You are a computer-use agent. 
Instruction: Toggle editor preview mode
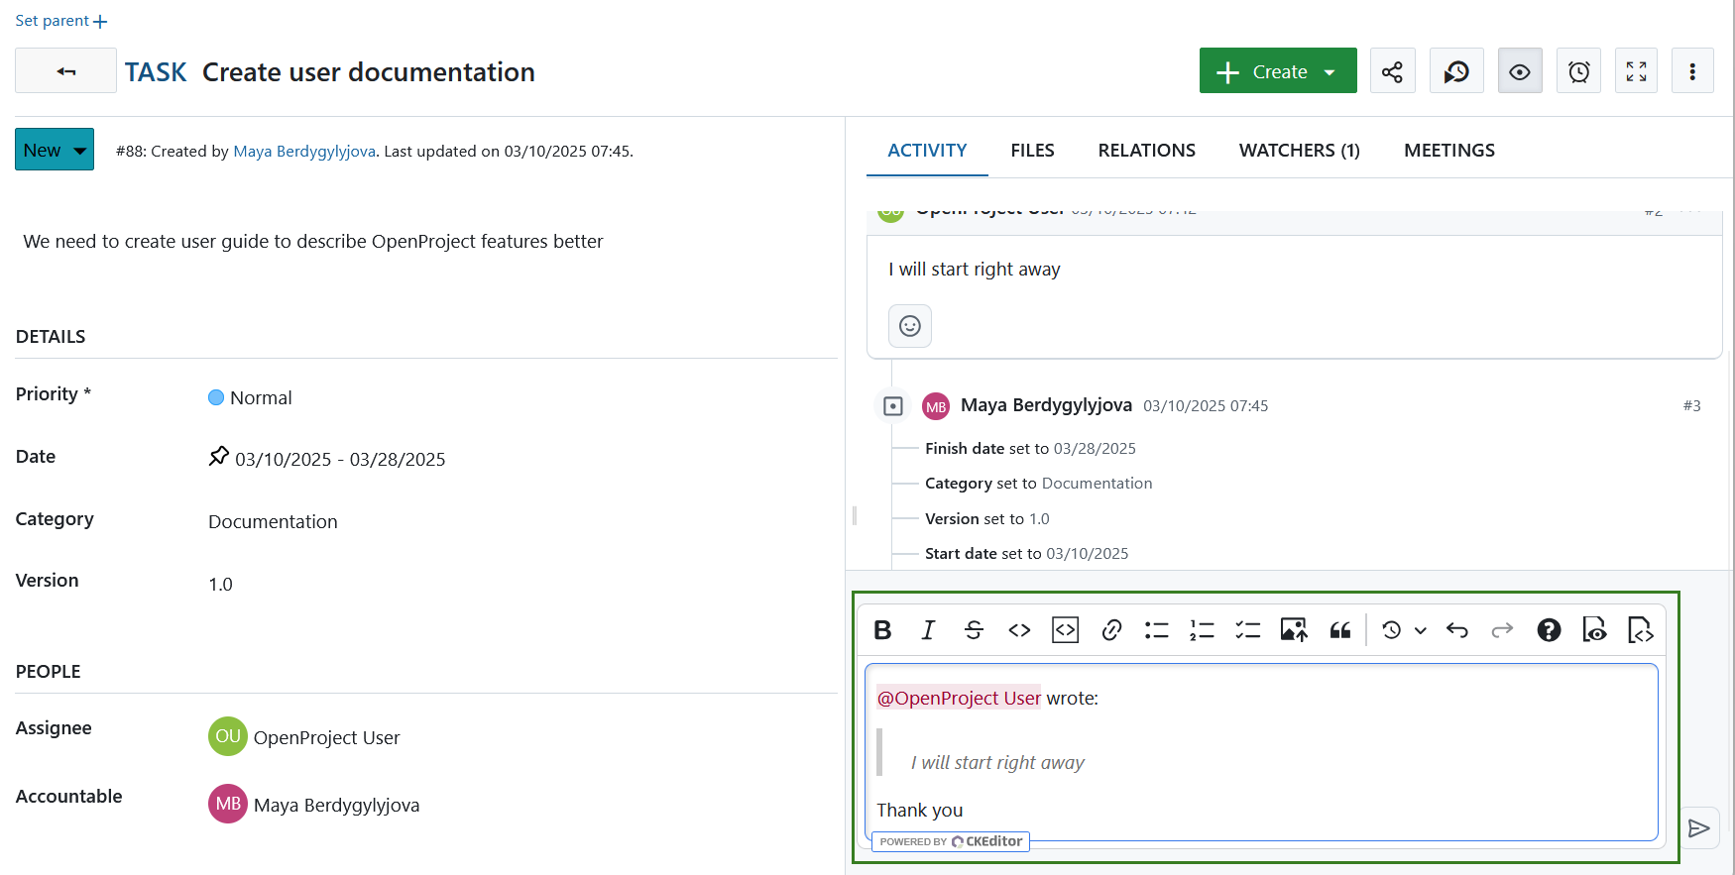pyautogui.click(x=1594, y=630)
